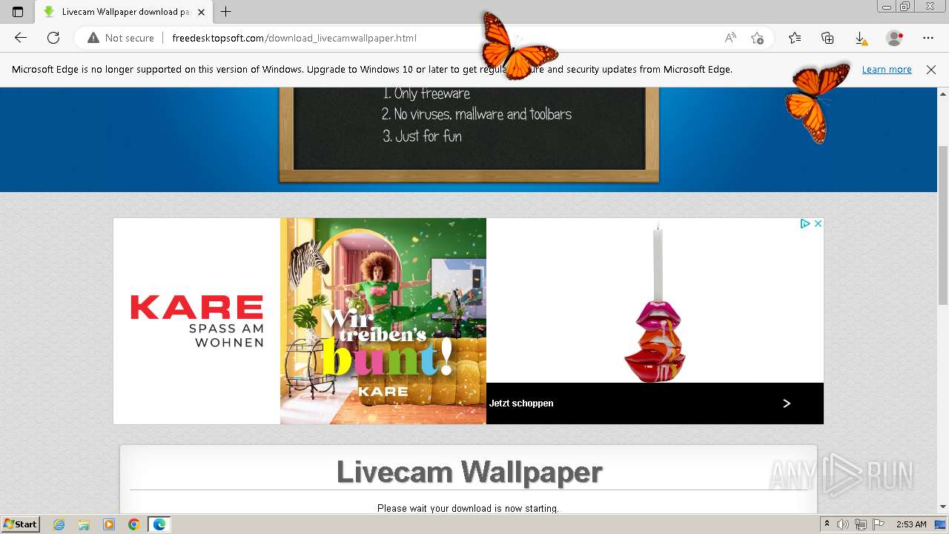Select the Livecam Wallpaper download tab
The image size is (949, 534).
[124, 12]
